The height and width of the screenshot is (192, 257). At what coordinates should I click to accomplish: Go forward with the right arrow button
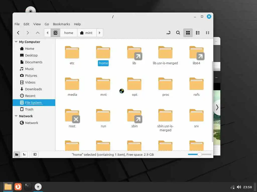pos(28,33)
